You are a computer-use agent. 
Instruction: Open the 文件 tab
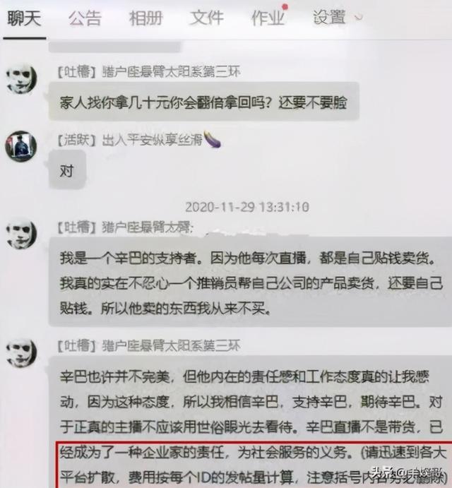click(207, 18)
